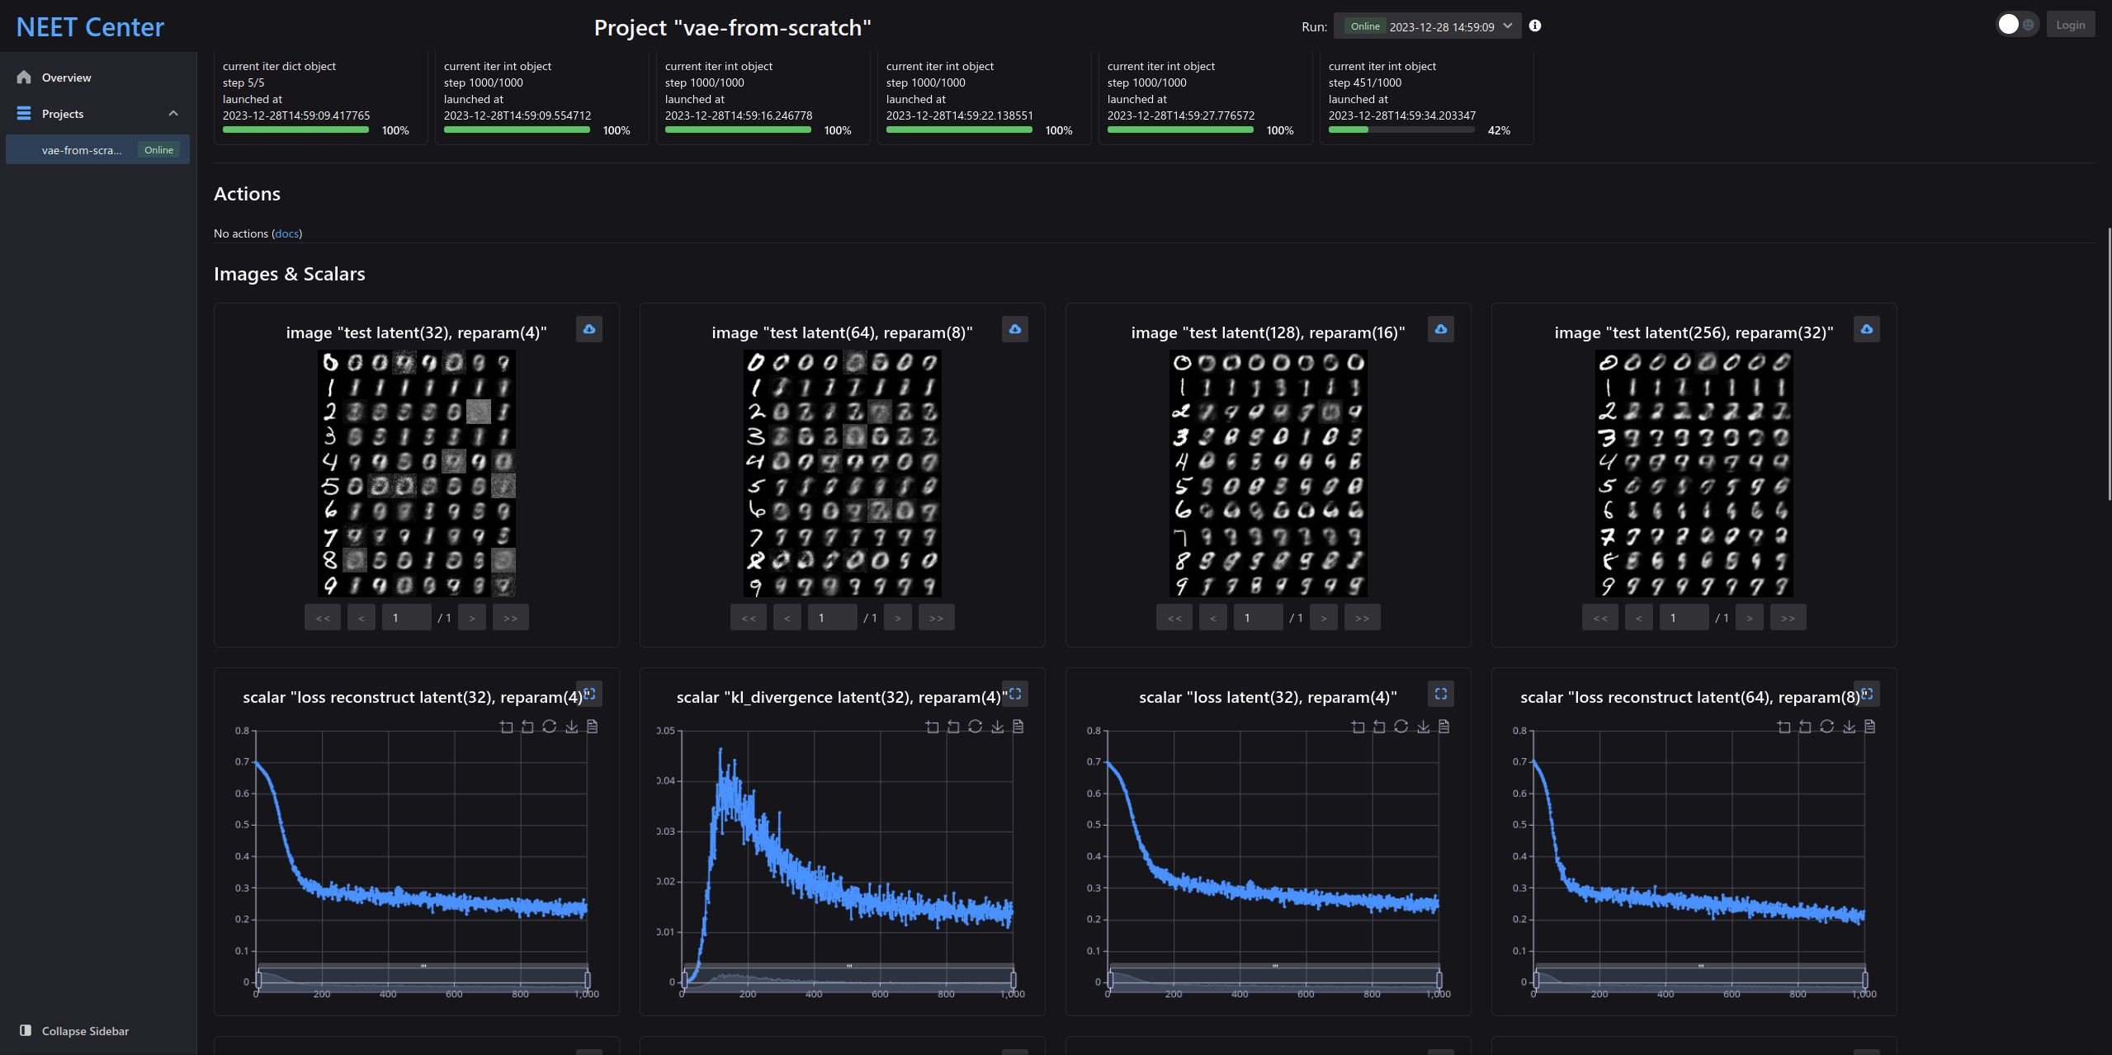Restore the kl_divergence latent(32) chart
2112x1055 pixels.
(x=975, y=727)
